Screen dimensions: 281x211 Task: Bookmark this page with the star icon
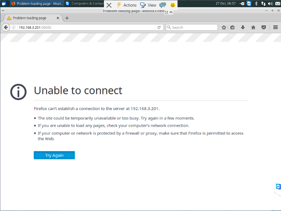224,27
